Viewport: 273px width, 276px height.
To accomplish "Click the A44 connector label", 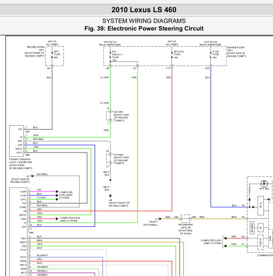I will (x=31, y=233).
